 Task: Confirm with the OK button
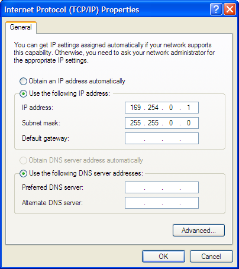(x=163, y=257)
